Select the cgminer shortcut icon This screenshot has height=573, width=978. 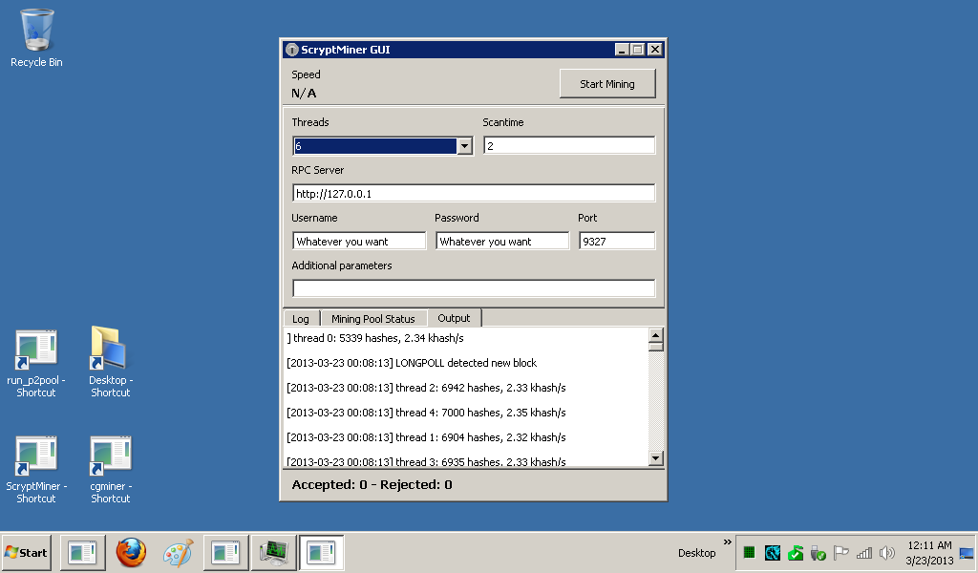click(x=111, y=470)
